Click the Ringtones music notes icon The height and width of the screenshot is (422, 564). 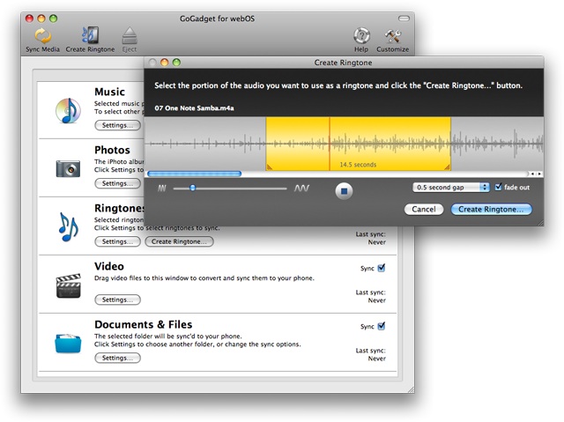(x=69, y=226)
